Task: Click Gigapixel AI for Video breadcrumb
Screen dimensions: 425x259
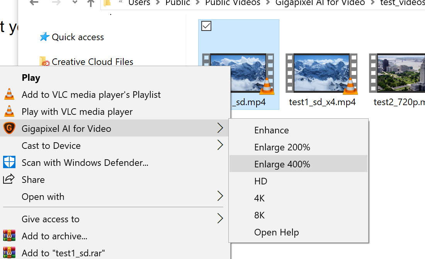Action: (320, 3)
